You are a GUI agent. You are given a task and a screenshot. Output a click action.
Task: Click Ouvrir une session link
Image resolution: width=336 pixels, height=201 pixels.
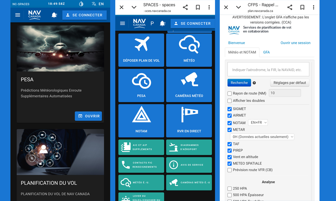tap(295, 43)
